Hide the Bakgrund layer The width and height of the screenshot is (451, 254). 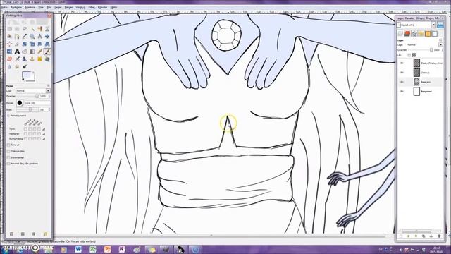[402, 92]
